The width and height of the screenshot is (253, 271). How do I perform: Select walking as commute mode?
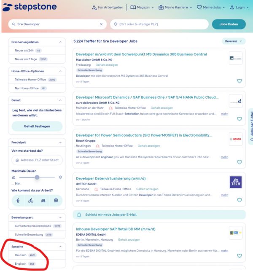click(x=18, y=201)
